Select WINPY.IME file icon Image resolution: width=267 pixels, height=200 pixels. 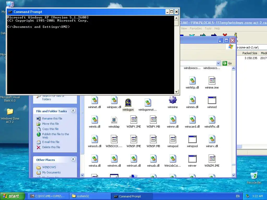click(134, 120)
